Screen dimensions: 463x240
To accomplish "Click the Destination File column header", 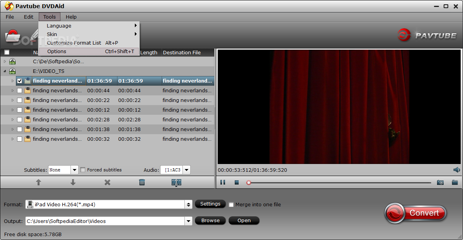I will pos(188,53).
